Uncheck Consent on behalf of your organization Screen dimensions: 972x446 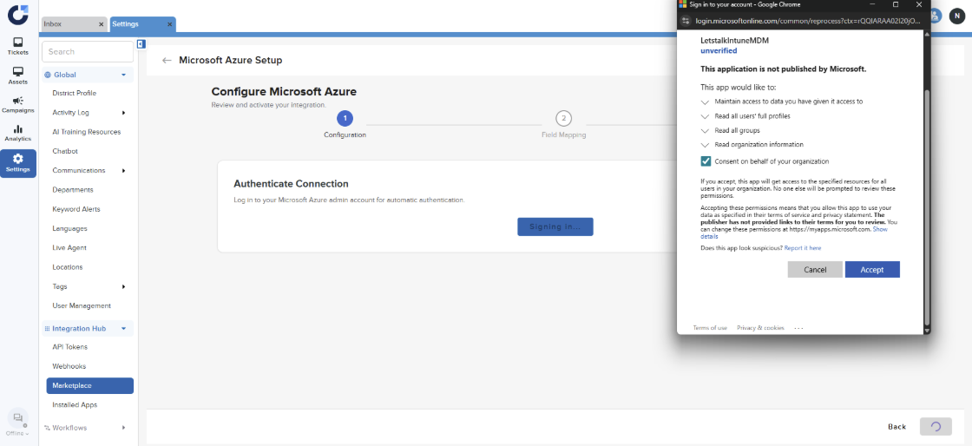(706, 161)
